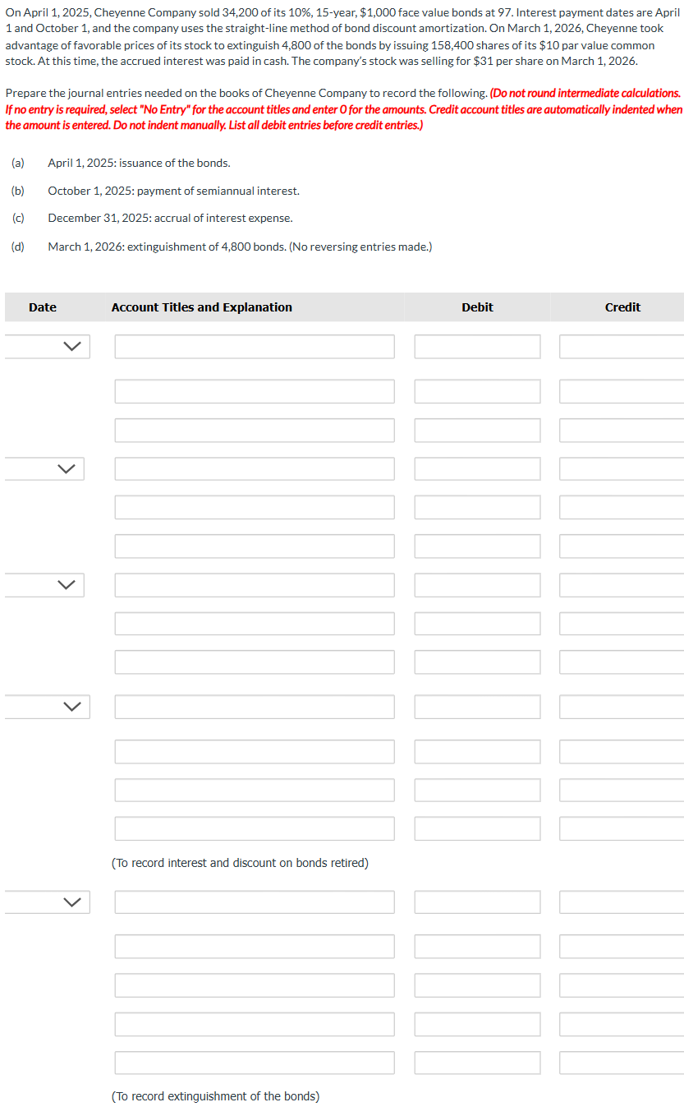
Task: Click the extinguishment entry's first-line account title field
Action: (x=255, y=902)
